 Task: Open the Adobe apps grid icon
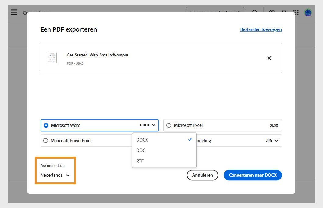click(x=295, y=12)
